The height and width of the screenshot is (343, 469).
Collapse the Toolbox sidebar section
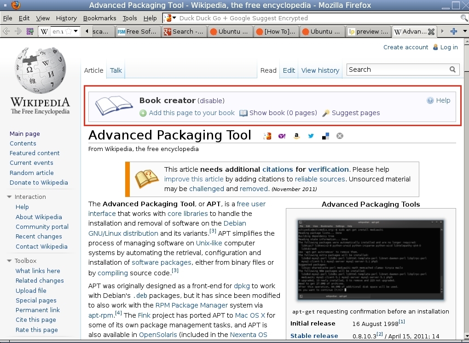pyautogui.click(x=9, y=261)
